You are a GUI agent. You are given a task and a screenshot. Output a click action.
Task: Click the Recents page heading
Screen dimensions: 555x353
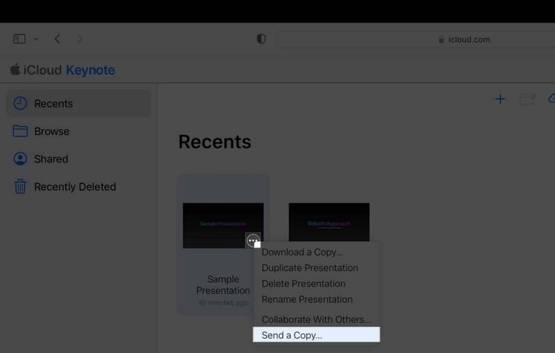click(x=215, y=142)
